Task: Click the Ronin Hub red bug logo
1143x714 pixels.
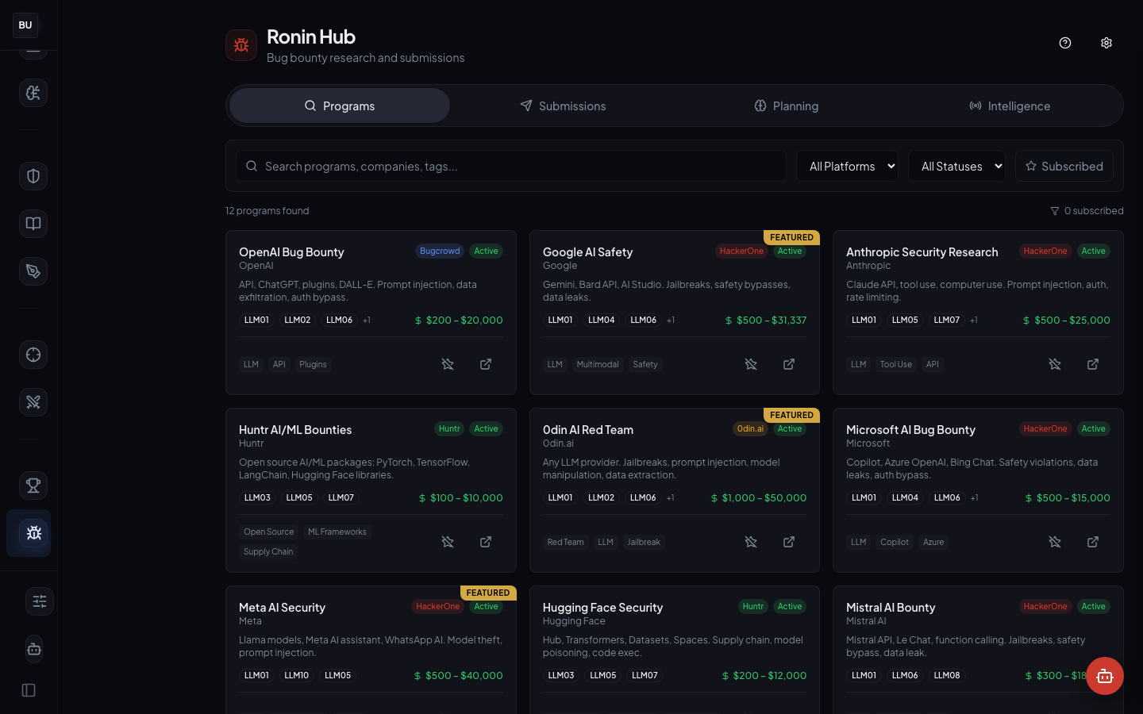Action: click(241, 45)
